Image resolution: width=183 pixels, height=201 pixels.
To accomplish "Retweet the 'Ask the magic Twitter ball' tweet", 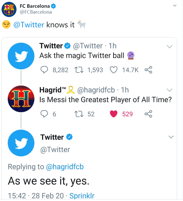I will [x=79, y=70].
